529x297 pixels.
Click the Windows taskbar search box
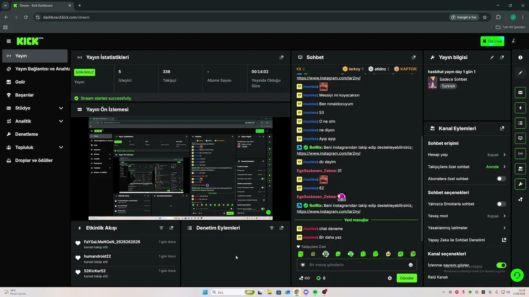(x=234, y=292)
